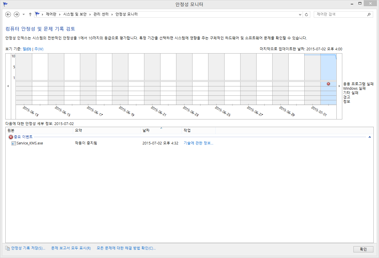Screen dimensions: 379x258
Task: Maximize the 안정성 모니터 window
Action: click(x=359, y=3)
